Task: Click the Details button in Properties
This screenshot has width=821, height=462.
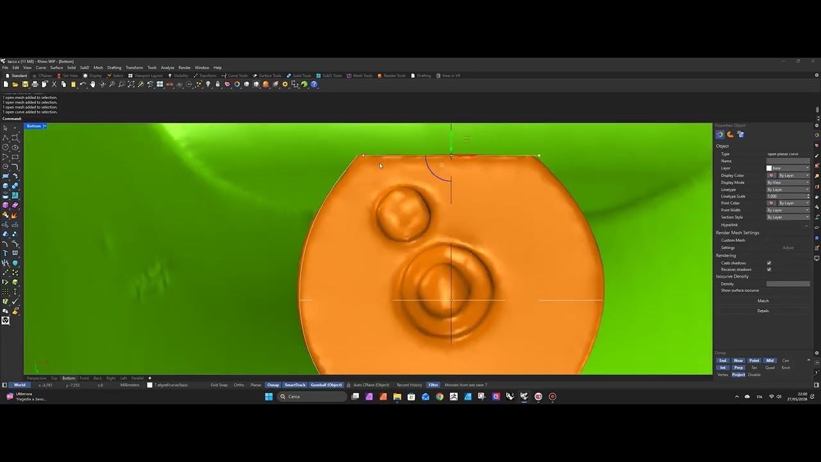Action: click(x=763, y=311)
